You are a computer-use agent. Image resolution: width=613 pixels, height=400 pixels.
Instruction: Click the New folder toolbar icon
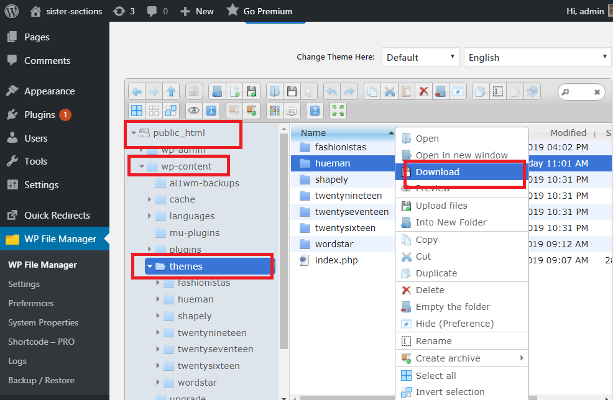click(x=217, y=92)
